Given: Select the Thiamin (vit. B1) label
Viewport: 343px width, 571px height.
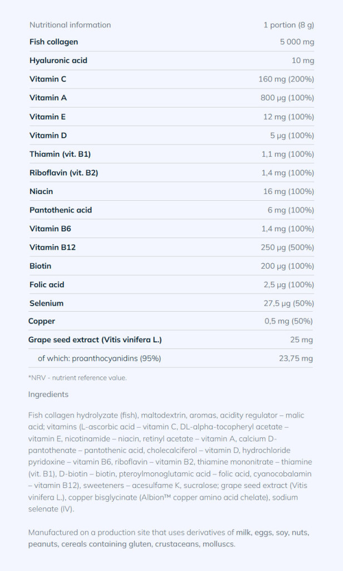Looking at the screenshot, I should (60, 154).
